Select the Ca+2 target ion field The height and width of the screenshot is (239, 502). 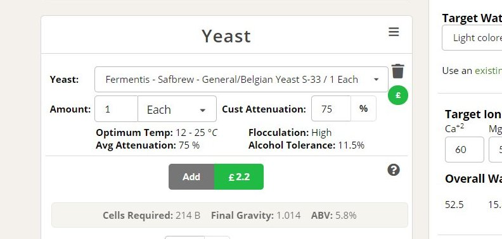pyautogui.click(x=464, y=150)
